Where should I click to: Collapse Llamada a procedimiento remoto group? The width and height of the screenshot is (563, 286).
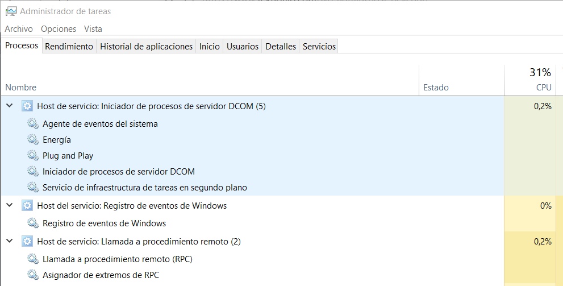point(10,241)
